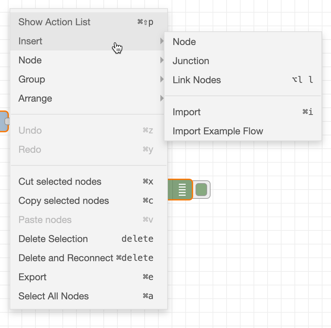Click the output port on the blue node
Screen dimensions: 331x328
(7, 121)
